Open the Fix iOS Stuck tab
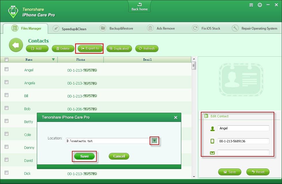The image size is (282, 184). [x=206, y=28]
